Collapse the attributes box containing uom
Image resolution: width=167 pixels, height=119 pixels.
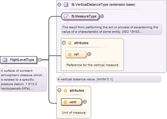(x=59, y=90)
